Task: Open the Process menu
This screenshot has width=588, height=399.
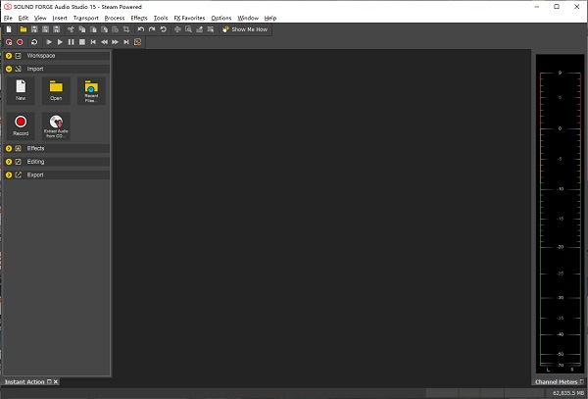Action: tap(115, 18)
